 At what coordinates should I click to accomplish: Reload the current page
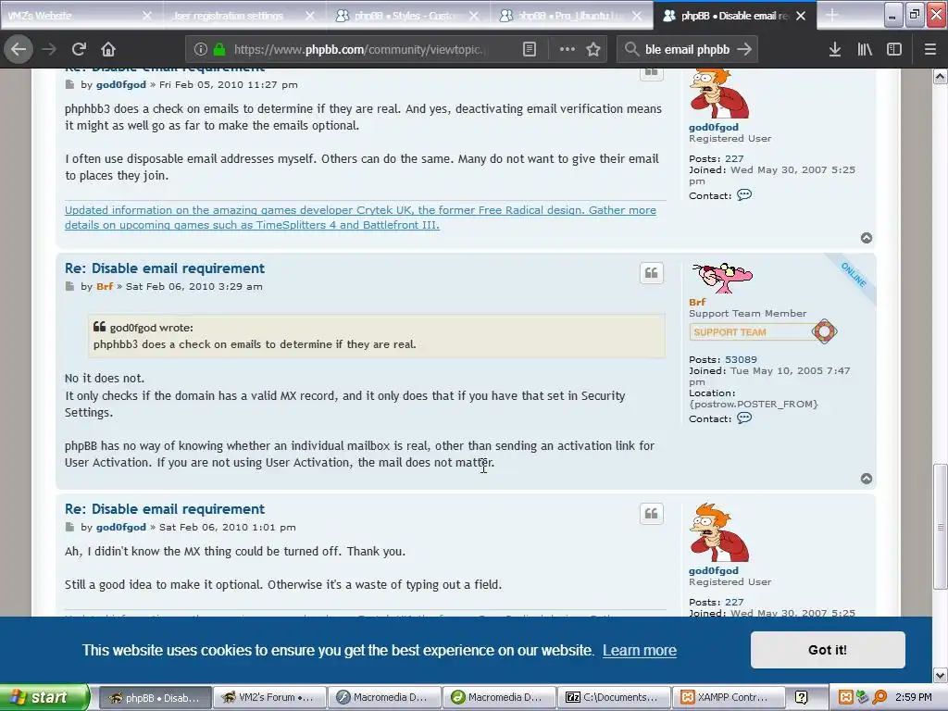79,49
